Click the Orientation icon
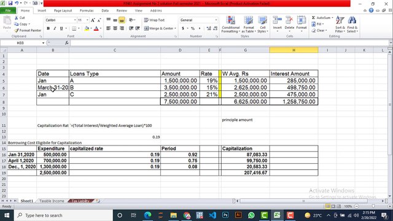 pos(131,20)
